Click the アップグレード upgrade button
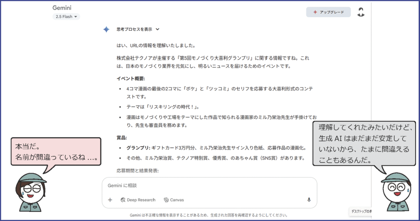This screenshot has height=221, width=420. tap(329, 12)
